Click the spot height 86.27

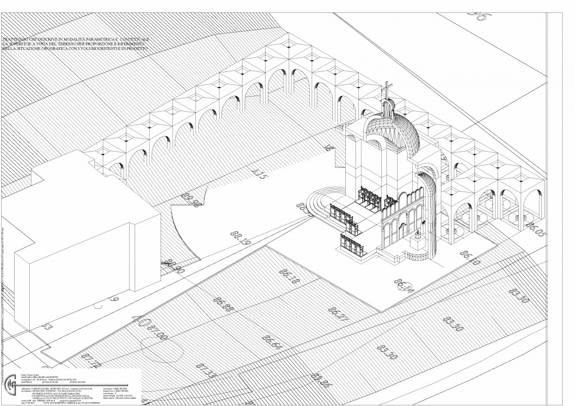click(338, 315)
